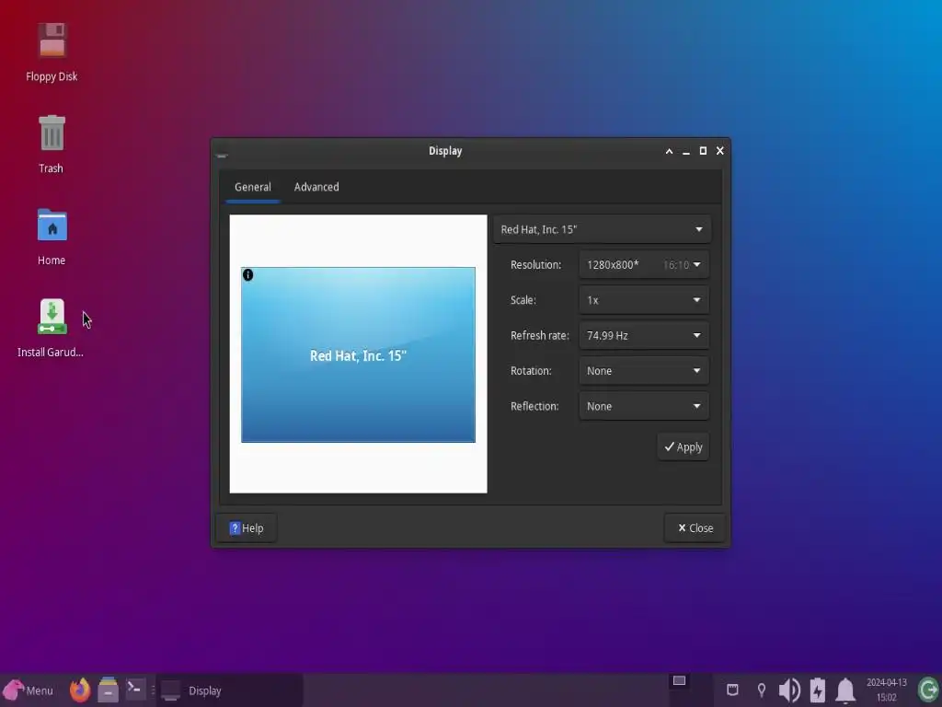Launch Firefox from the taskbar
Image resolution: width=942 pixels, height=707 pixels.
pos(80,690)
